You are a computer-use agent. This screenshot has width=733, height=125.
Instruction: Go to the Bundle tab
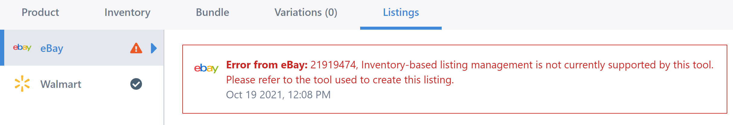[x=213, y=12]
